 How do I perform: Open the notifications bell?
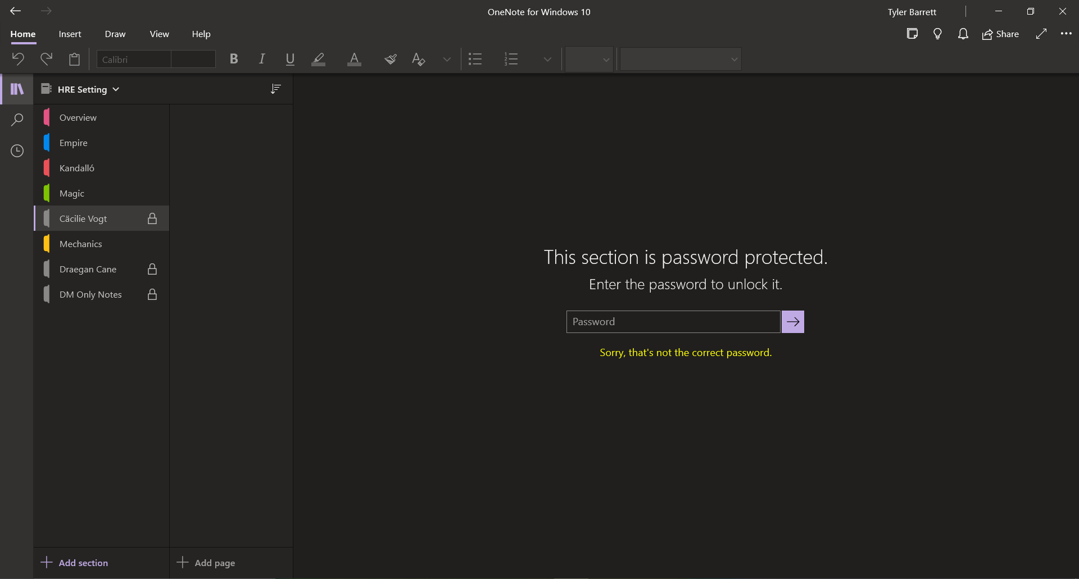click(x=963, y=34)
